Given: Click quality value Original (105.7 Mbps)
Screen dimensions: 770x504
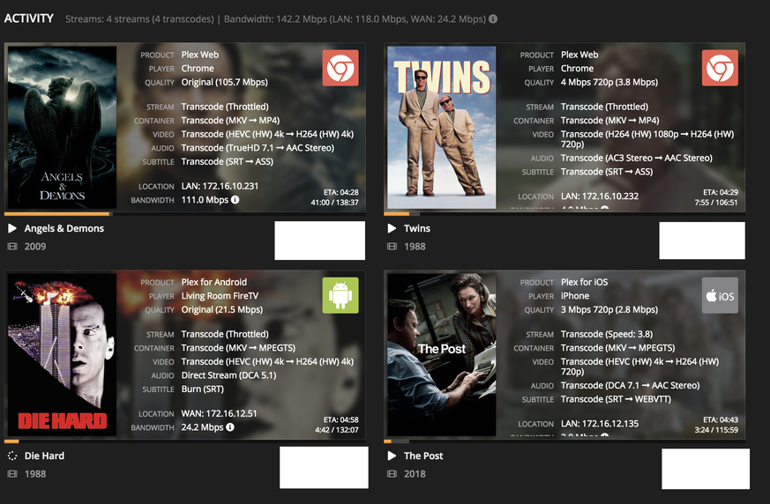Looking at the screenshot, I should tap(224, 82).
